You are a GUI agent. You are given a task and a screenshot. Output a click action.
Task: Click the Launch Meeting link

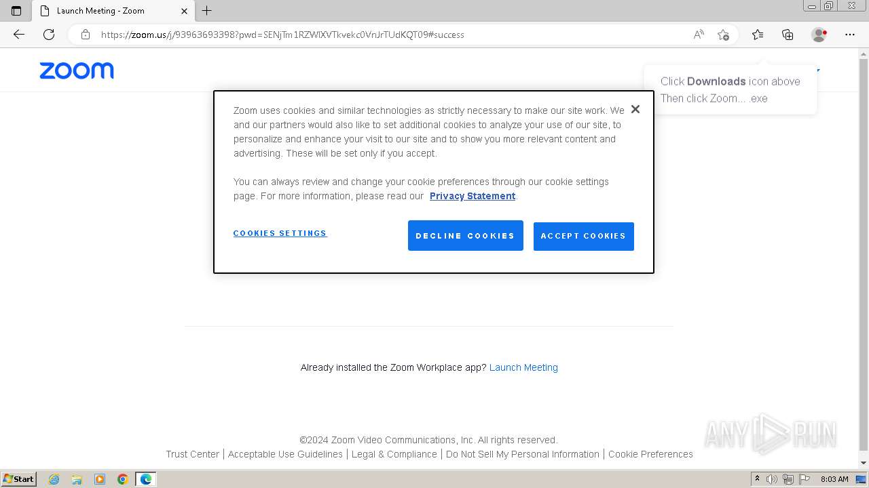523,367
